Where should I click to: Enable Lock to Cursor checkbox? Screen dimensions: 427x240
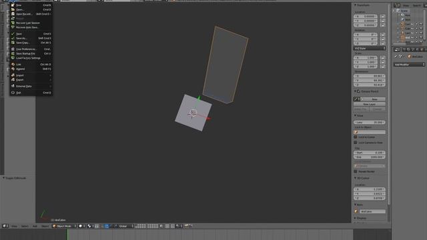tap(356, 137)
